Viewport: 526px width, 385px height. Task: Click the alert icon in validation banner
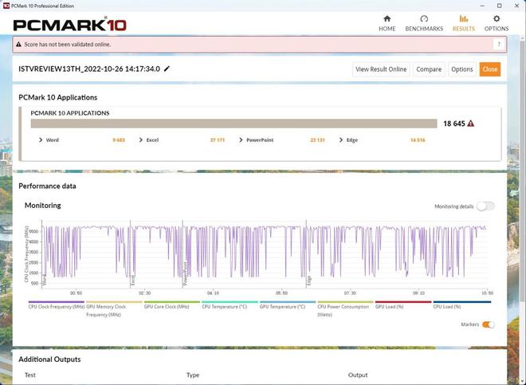pyautogui.click(x=19, y=45)
